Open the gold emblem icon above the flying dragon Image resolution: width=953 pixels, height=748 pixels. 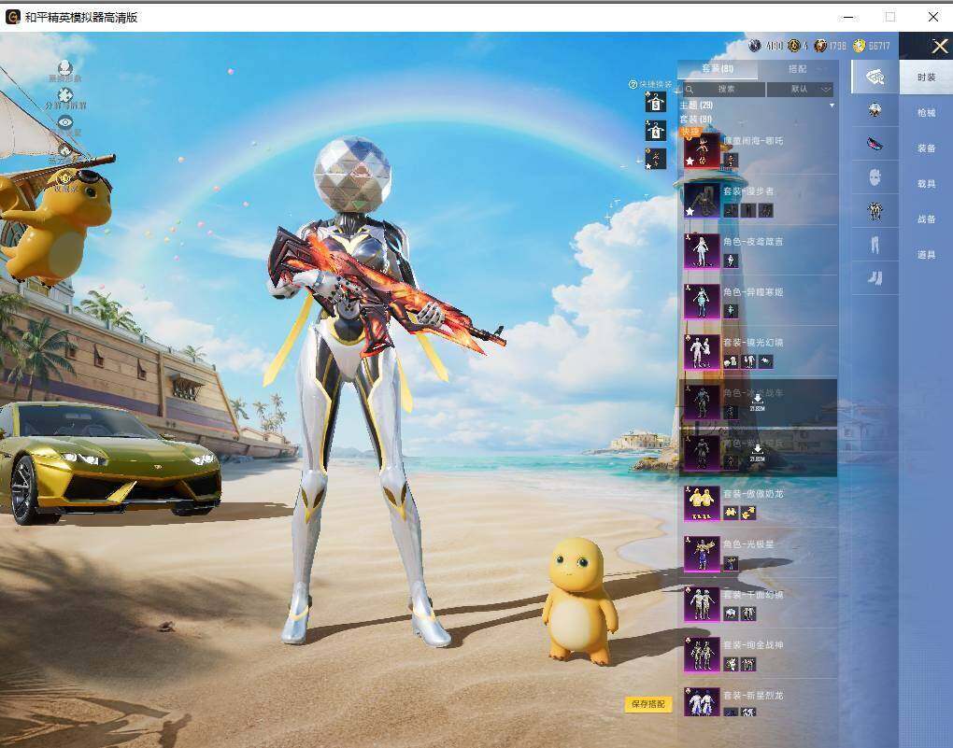coord(65,178)
